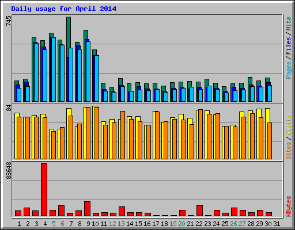Click the red KBytes bar for day 13
295x230 pixels.
[122, 212]
